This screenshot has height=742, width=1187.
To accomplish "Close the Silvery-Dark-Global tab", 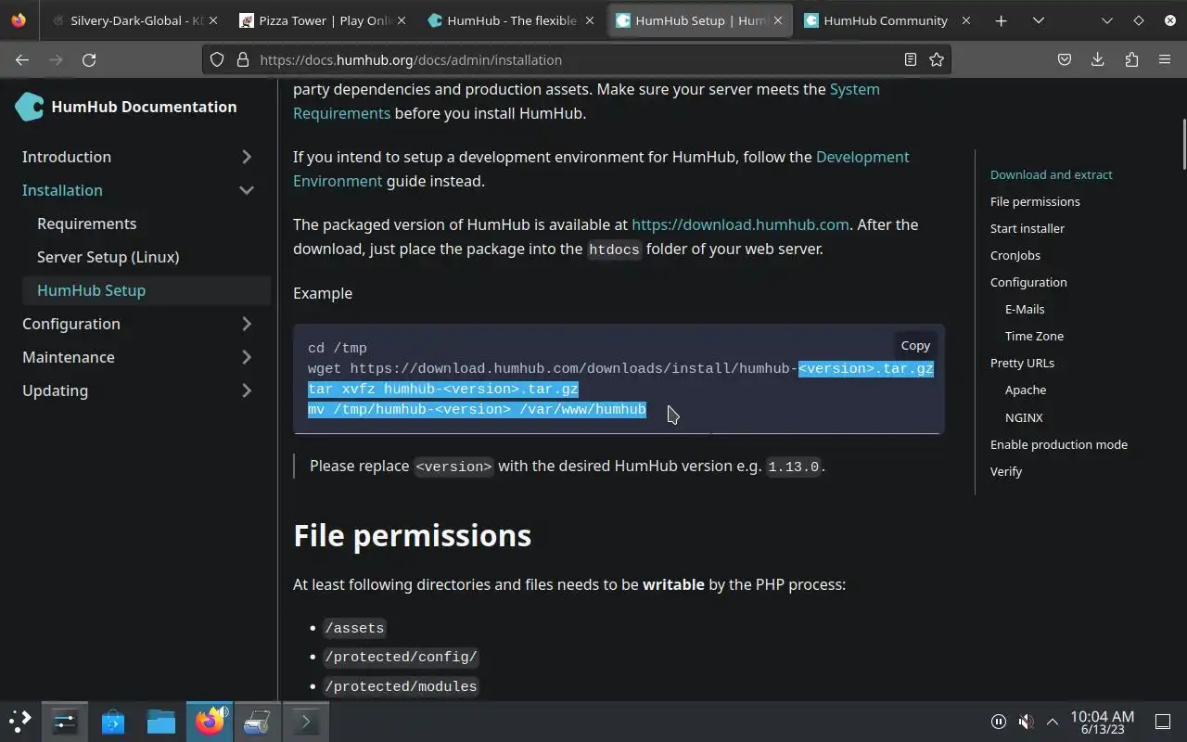I will [x=212, y=20].
